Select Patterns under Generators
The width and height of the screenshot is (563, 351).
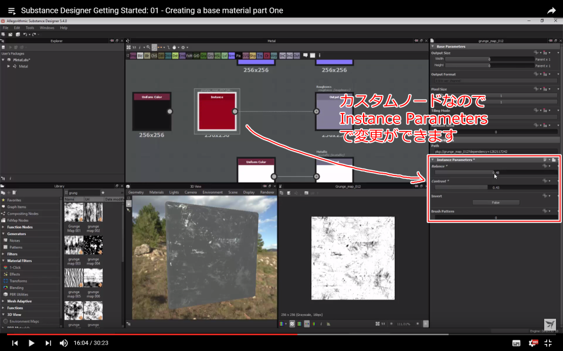pos(16,247)
